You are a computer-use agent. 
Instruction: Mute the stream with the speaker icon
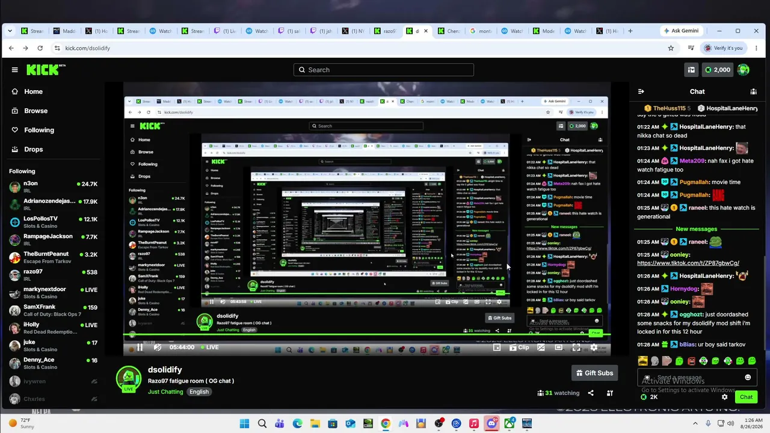coord(158,347)
